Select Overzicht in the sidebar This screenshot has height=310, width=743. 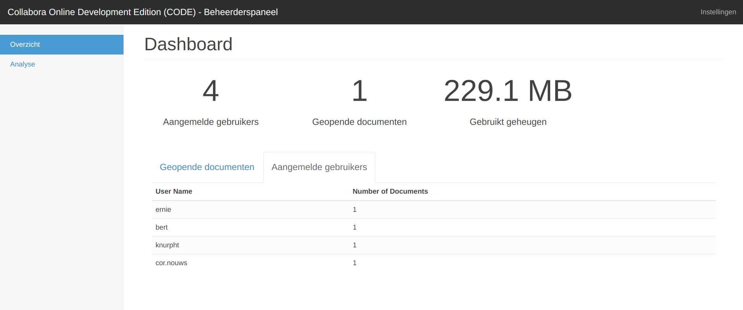(x=25, y=44)
